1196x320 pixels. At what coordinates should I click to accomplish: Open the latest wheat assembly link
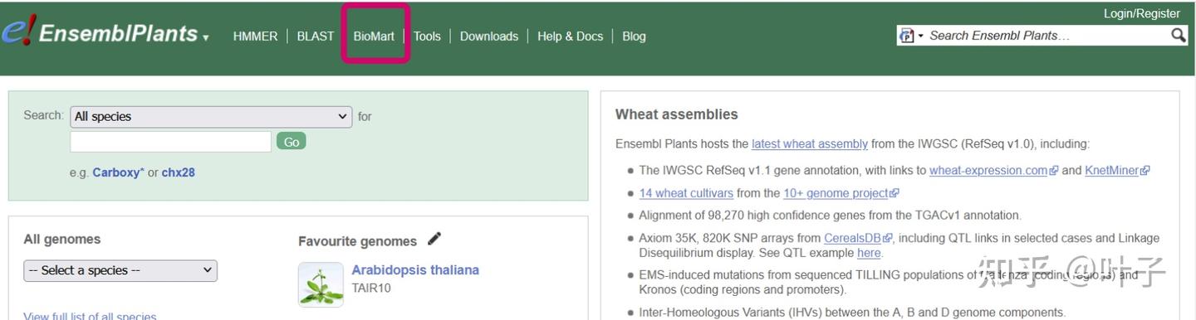tap(810, 143)
